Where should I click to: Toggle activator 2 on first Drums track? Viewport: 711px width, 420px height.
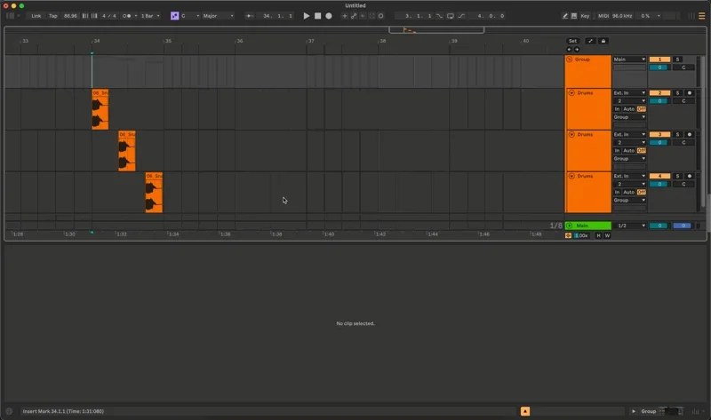tap(659, 93)
